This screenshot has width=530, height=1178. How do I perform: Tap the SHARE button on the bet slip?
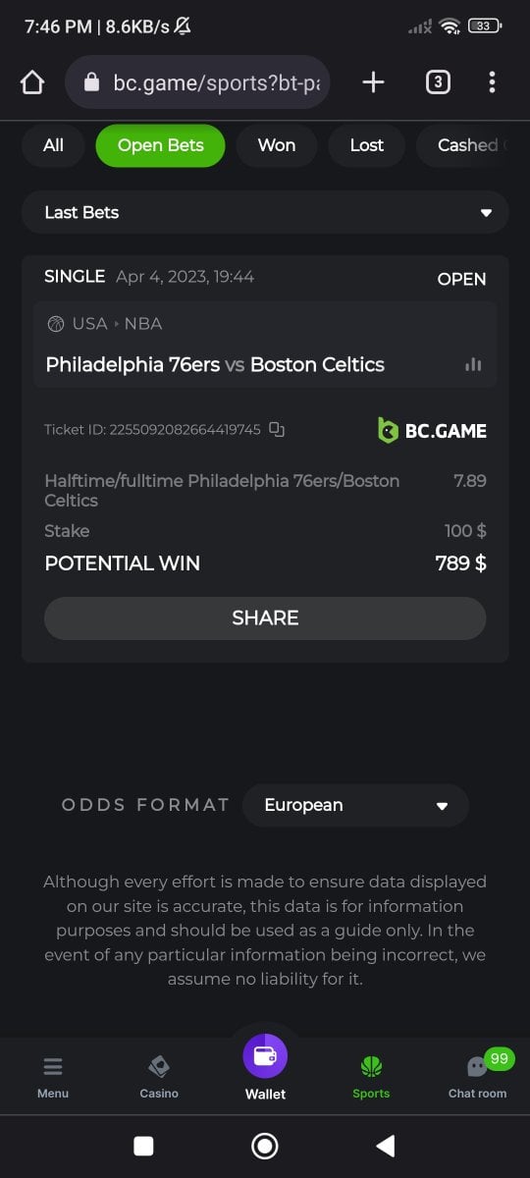(265, 618)
